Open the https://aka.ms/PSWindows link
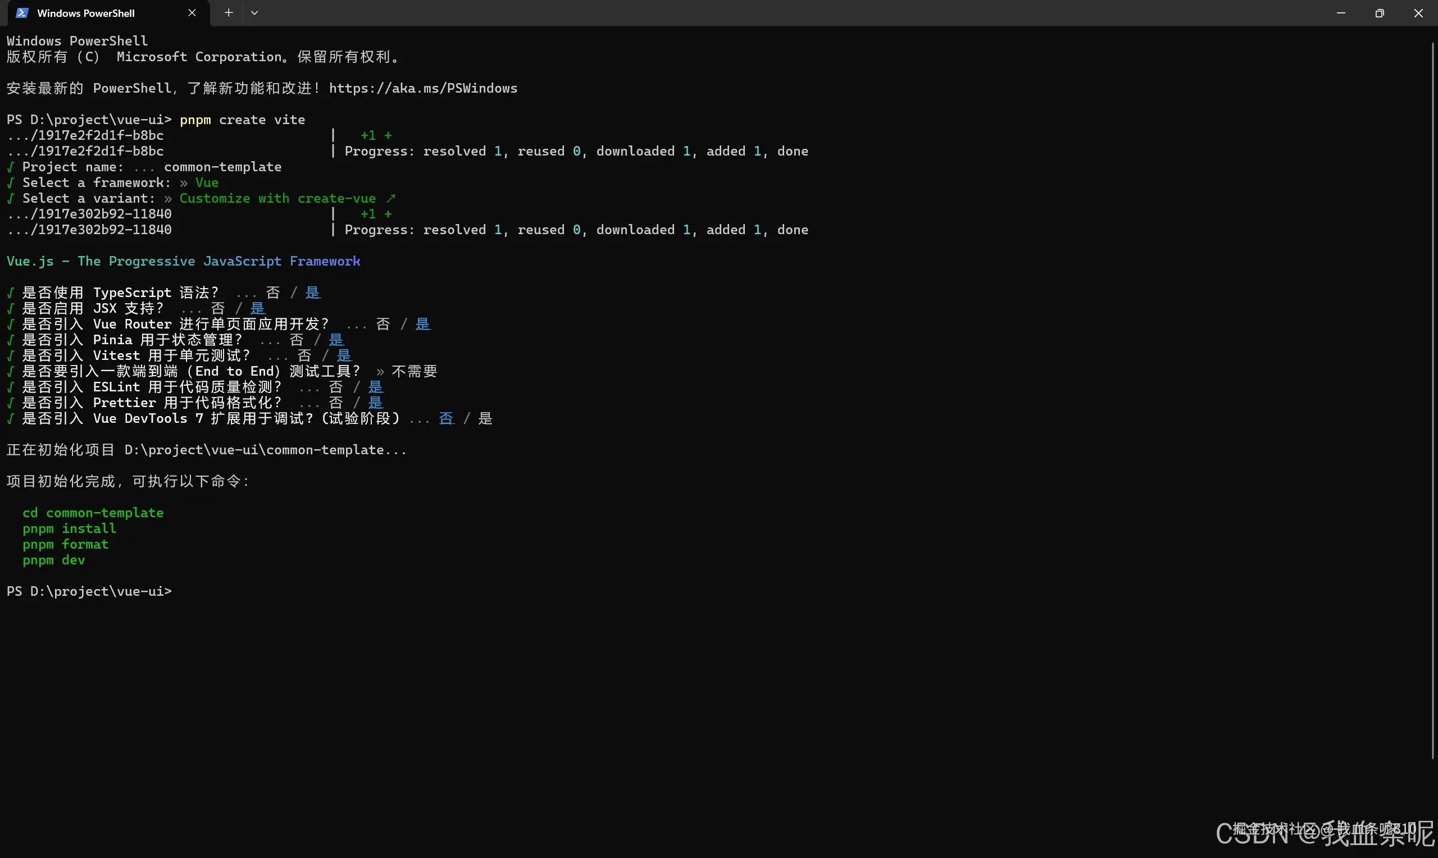The height and width of the screenshot is (858, 1438). tap(423, 89)
